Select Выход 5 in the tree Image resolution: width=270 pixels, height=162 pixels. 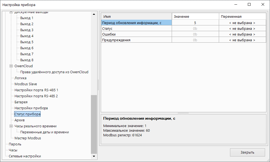click(27, 42)
